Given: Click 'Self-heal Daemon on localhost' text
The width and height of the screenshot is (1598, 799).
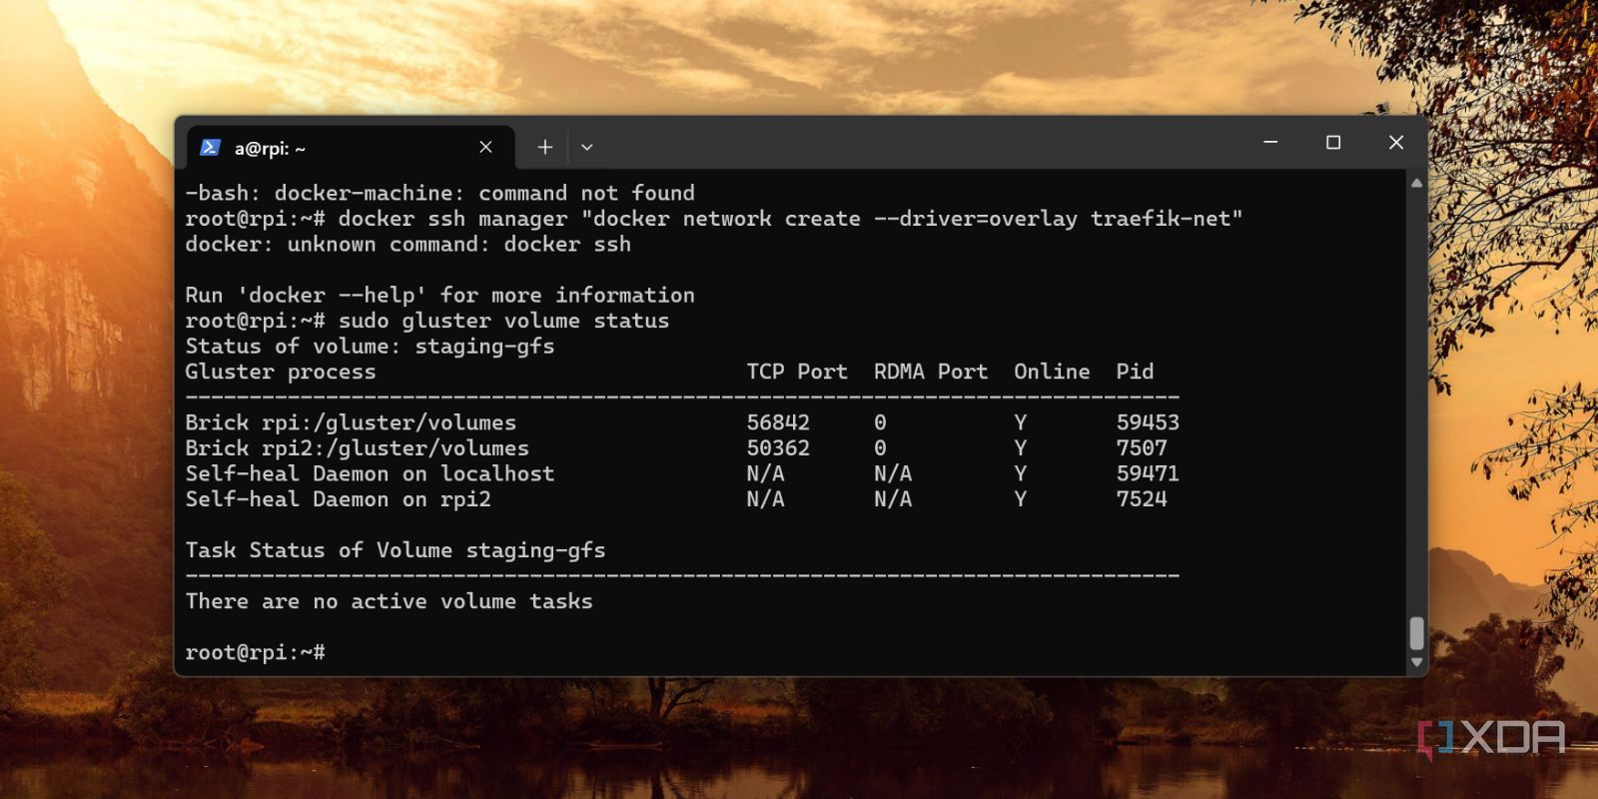Looking at the screenshot, I should point(370,473).
